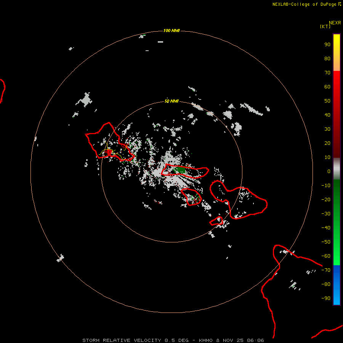Click the -10 value on the velocity scale
Viewport: 343px width, 343px height.
326,186
